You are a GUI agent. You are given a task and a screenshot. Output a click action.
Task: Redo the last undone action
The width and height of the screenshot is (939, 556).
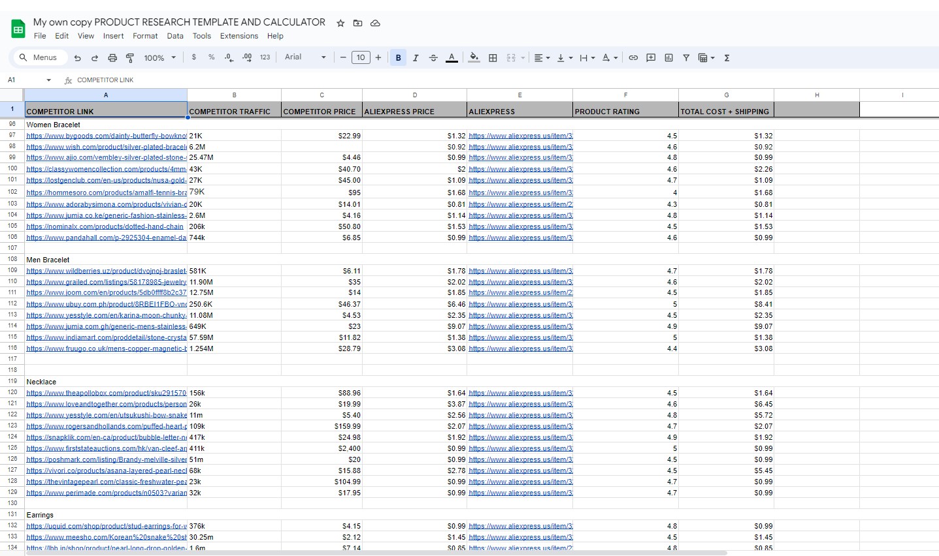[95, 57]
